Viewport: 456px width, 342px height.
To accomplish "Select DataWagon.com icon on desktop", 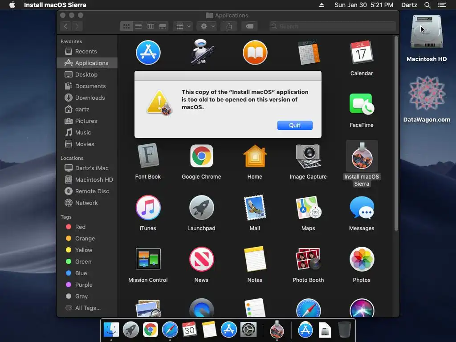I will click(x=427, y=93).
